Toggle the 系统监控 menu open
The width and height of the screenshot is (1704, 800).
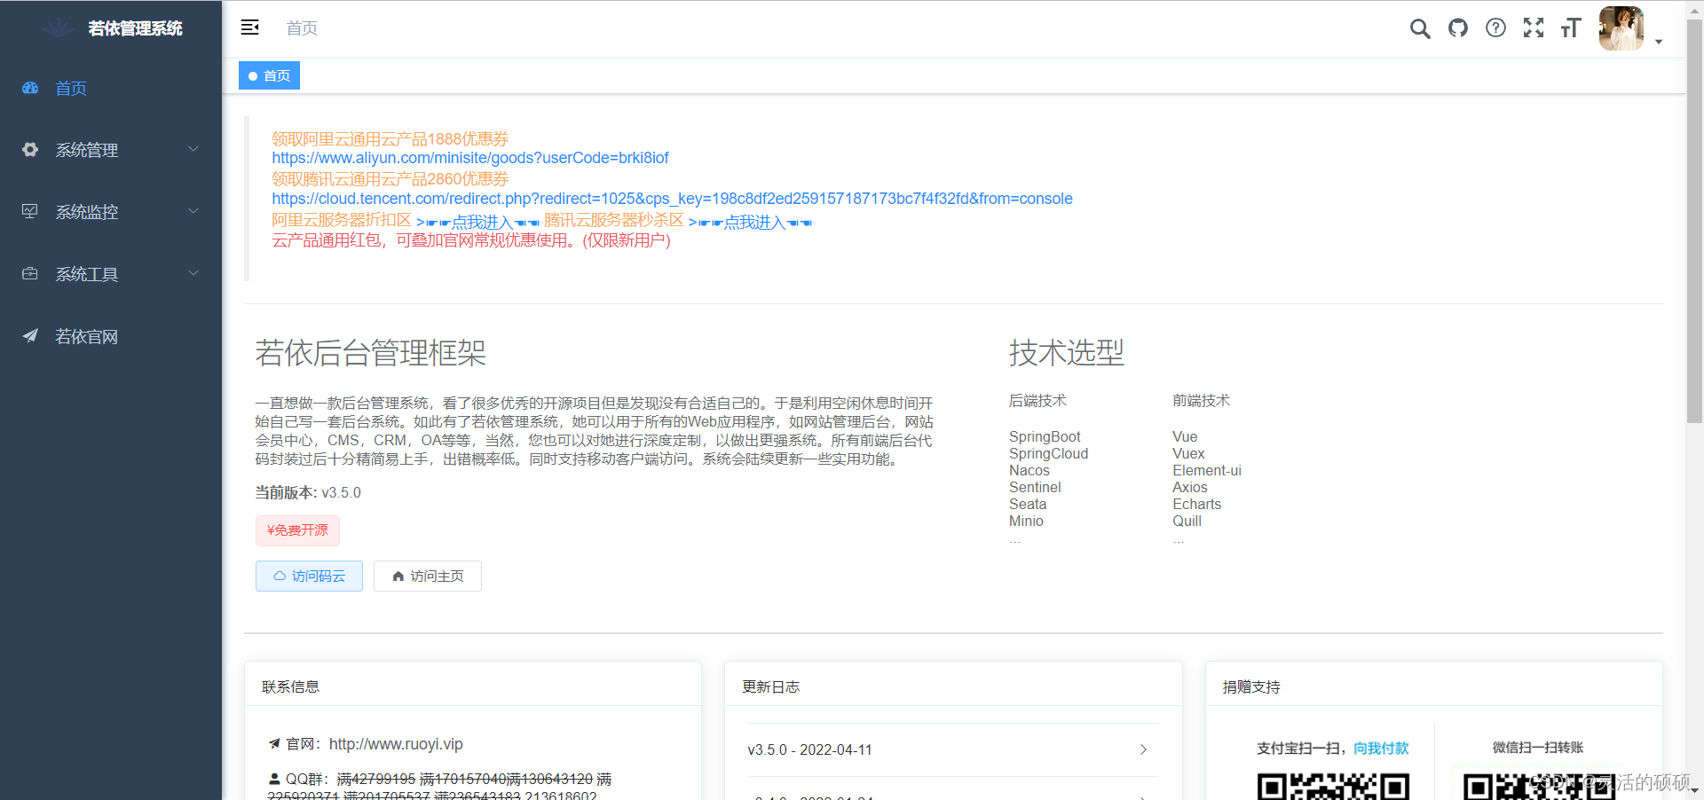87,212
